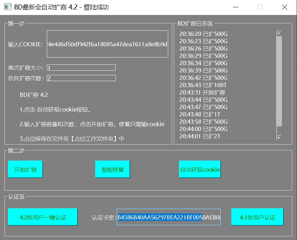
Task: Click the 4.1老用户认证 button
Action: tap(257, 217)
